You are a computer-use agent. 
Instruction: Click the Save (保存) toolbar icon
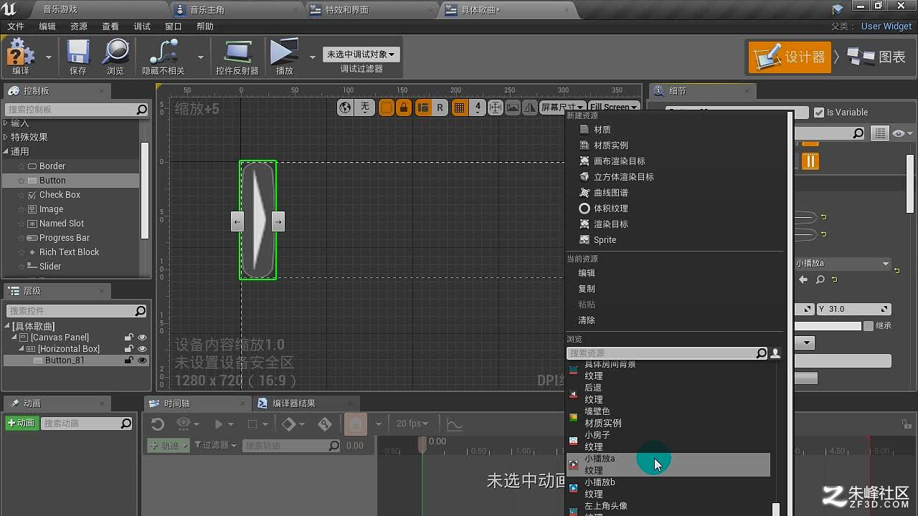pyautogui.click(x=78, y=56)
